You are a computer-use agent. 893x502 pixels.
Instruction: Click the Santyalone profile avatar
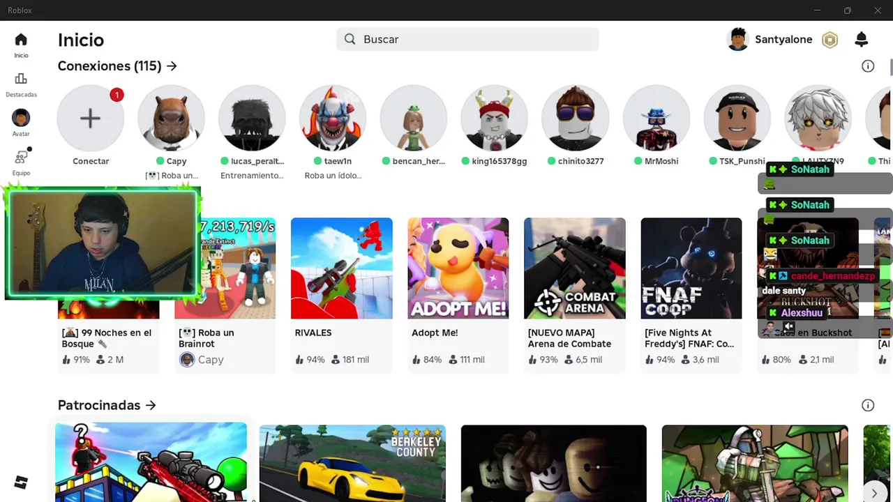737,40
